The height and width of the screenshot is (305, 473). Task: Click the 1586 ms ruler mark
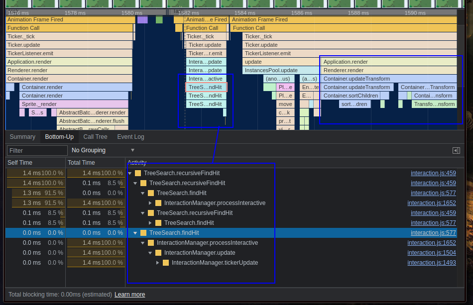[x=302, y=13]
